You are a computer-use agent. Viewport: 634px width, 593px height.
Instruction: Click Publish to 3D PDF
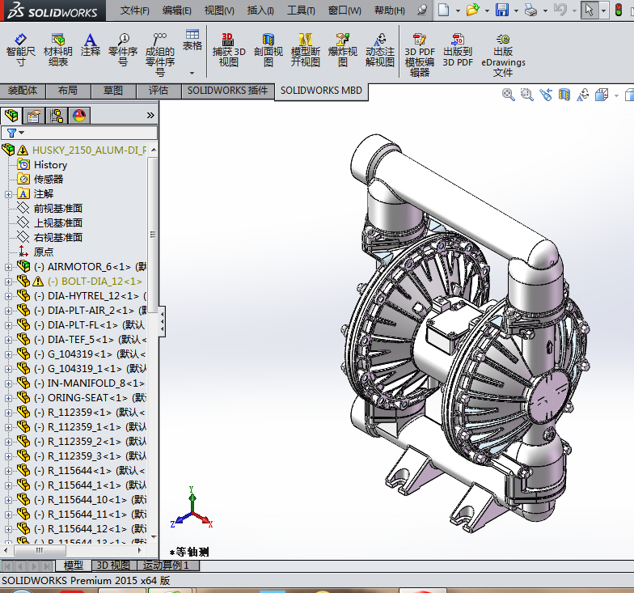[x=458, y=50]
